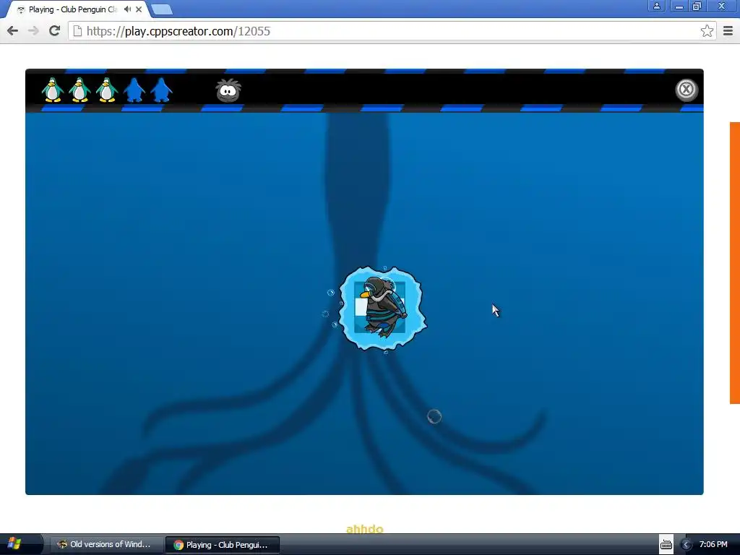This screenshot has height=555, width=740.
Task: Open the Windows Start menu
Action: [x=14, y=543]
